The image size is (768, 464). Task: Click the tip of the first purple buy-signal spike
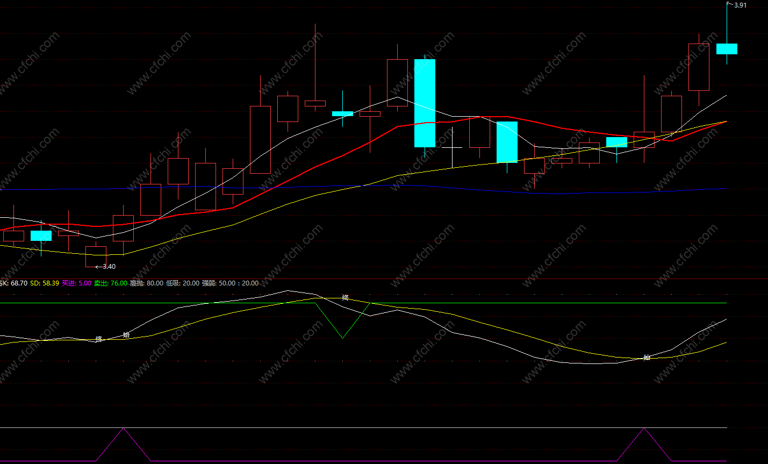pyautogui.click(x=124, y=429)
